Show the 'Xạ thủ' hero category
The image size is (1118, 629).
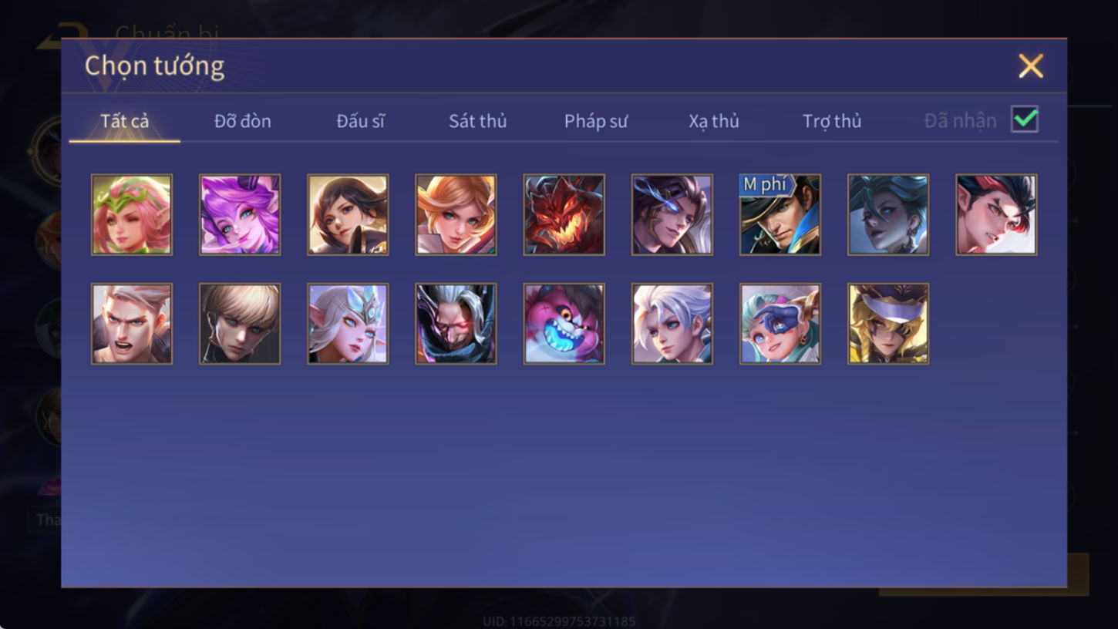(x=714, y=121)
